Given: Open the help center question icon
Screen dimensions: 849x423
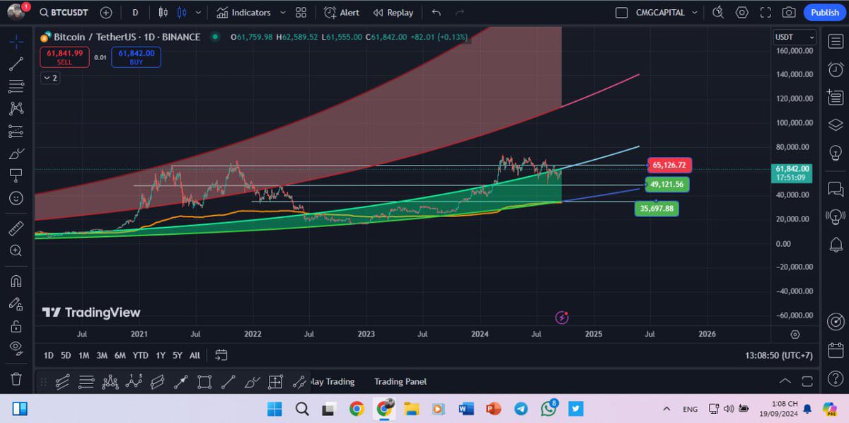Looking at the screenshot, I should point(836,378).
